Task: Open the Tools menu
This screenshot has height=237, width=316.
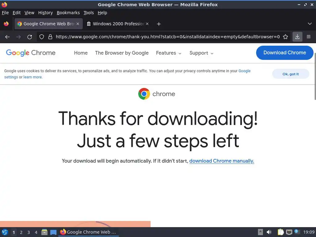Action: click(89, 13)
